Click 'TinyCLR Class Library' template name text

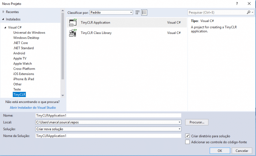[x=96, y=33]
